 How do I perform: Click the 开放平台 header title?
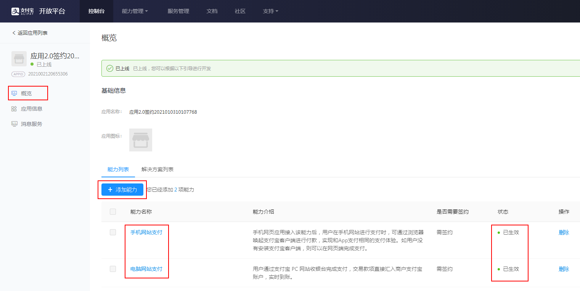pyautogui.click(x=52, y=11)
